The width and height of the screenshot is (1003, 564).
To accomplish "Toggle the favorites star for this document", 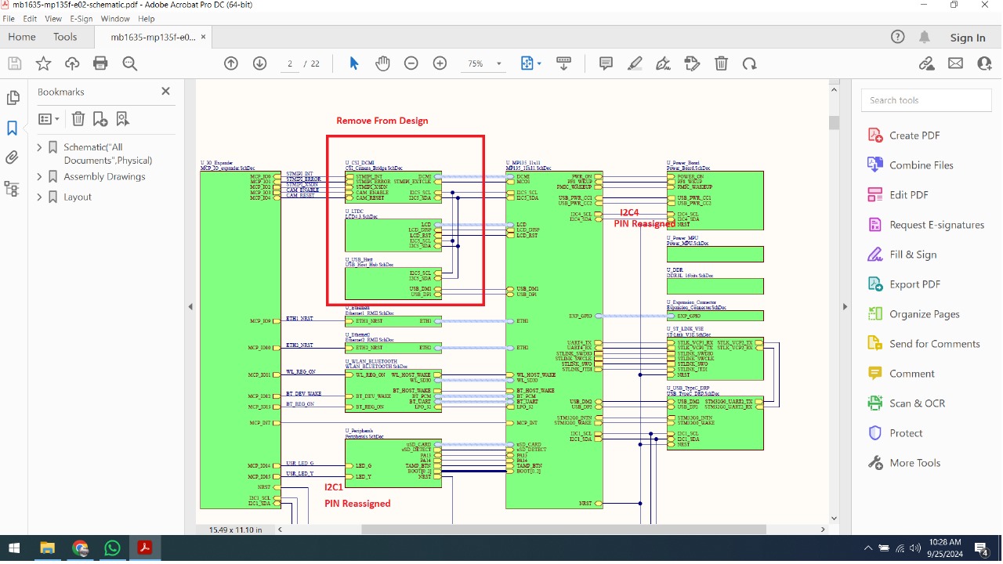I will click(x=43, y=63).
